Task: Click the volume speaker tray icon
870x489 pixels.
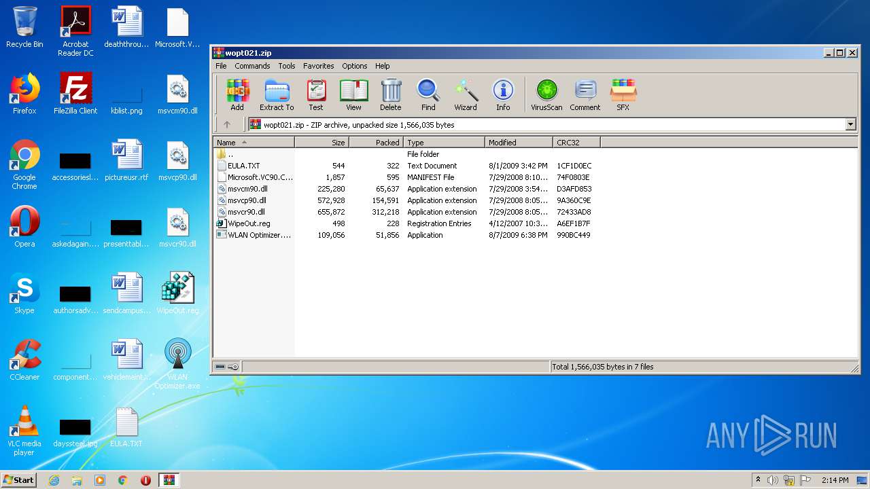Action: tap(773, 480)
